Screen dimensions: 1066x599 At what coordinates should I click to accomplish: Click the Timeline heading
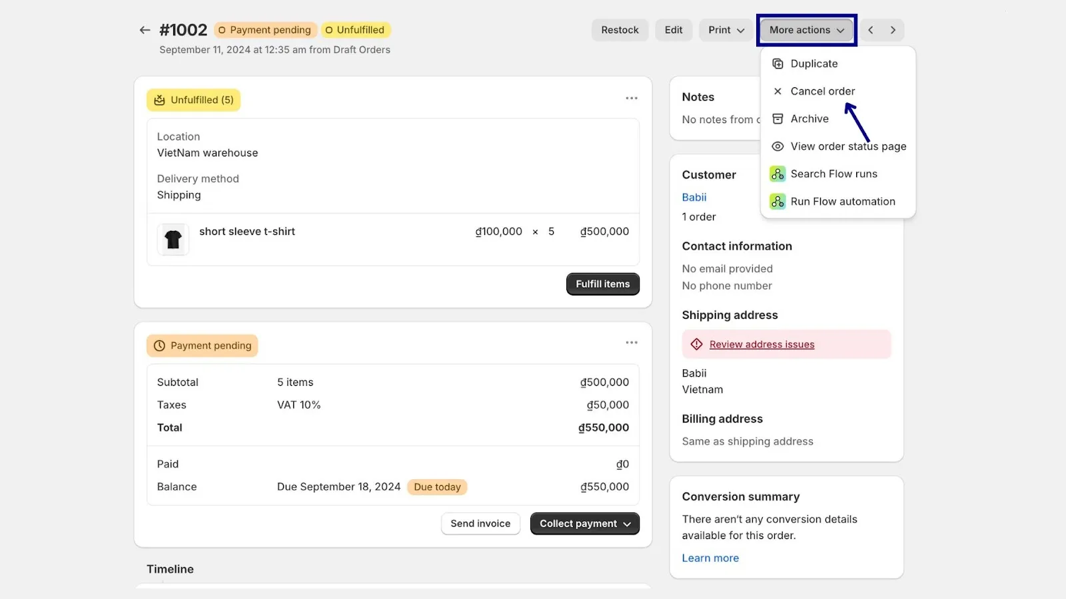(x=170, y=569)
